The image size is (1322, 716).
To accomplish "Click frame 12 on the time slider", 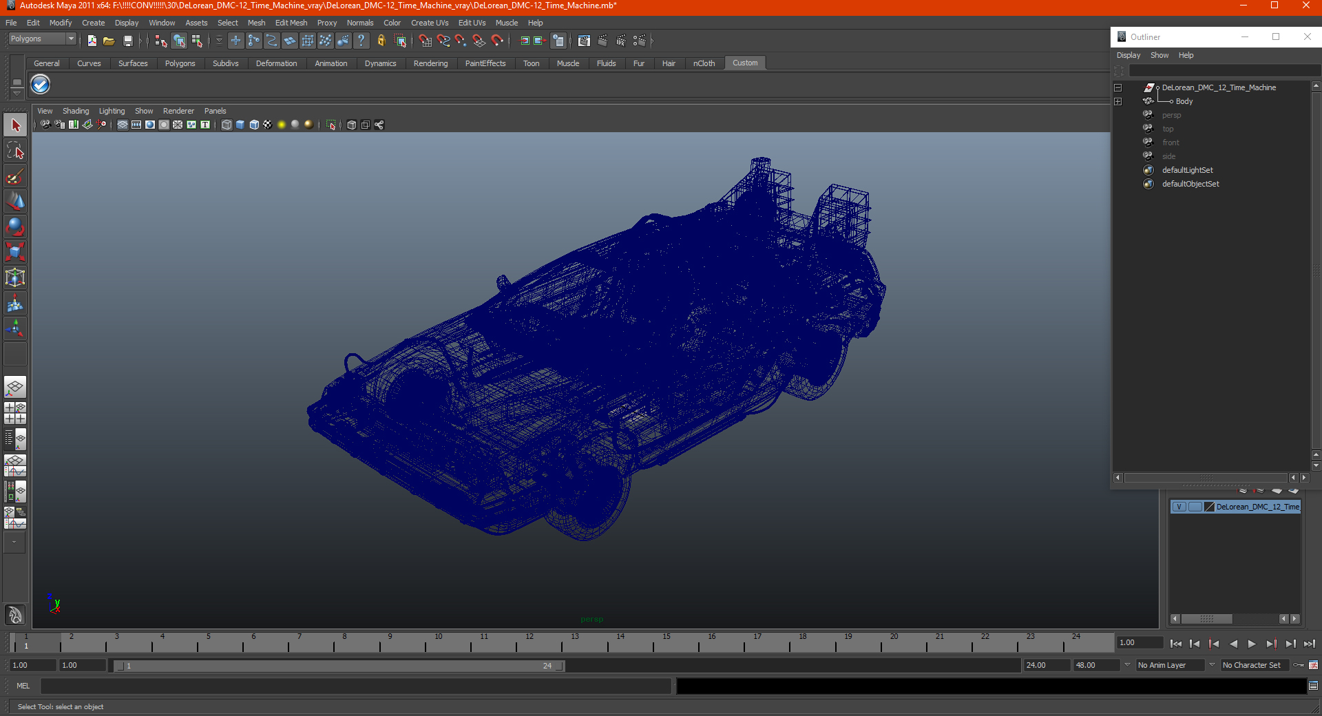I will 528,643.
